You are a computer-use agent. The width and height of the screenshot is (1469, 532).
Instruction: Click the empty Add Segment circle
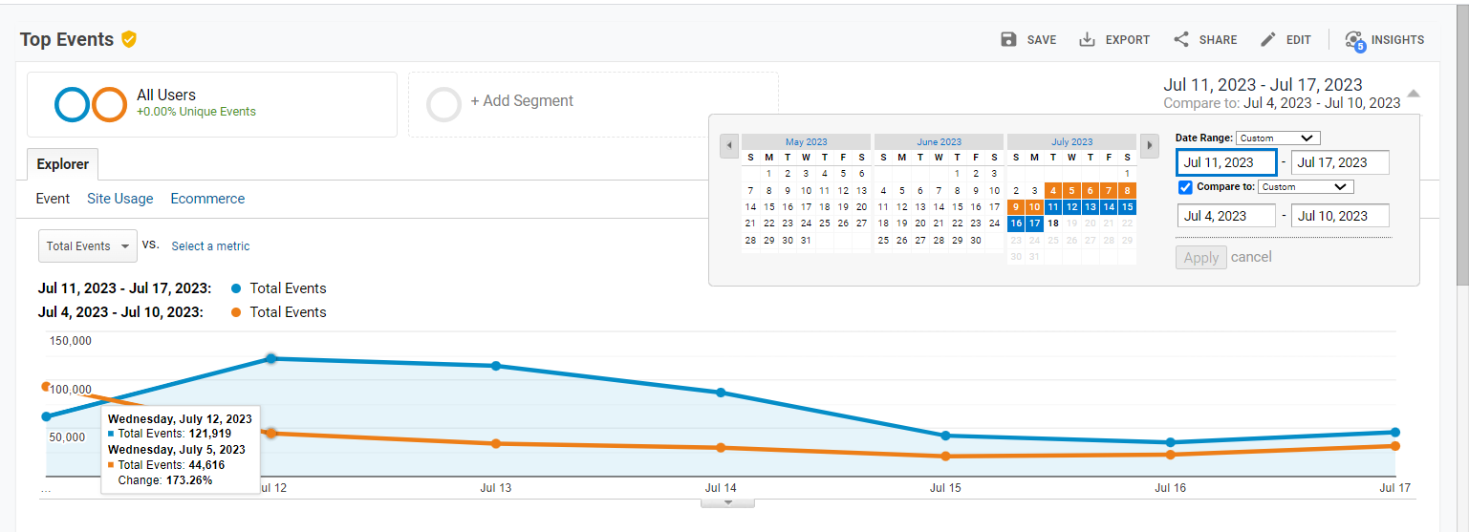point(444,104)
